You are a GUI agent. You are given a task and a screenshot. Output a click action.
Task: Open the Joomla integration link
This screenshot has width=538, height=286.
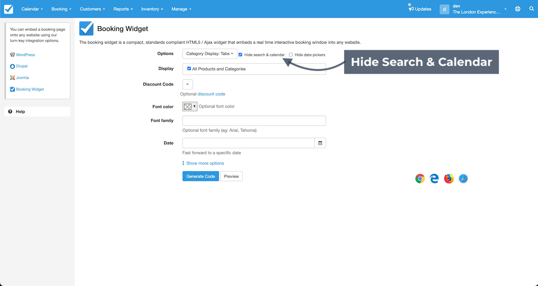(x=22, y=78)
